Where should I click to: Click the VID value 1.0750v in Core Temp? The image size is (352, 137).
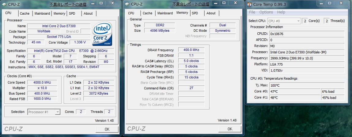pos(307,70)
